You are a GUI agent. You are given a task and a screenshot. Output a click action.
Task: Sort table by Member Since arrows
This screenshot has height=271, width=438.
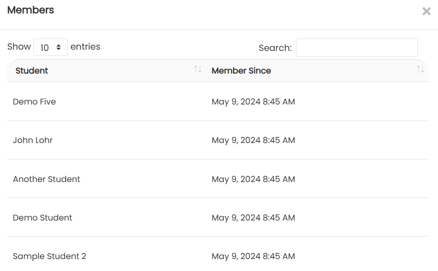click(420, 69)
